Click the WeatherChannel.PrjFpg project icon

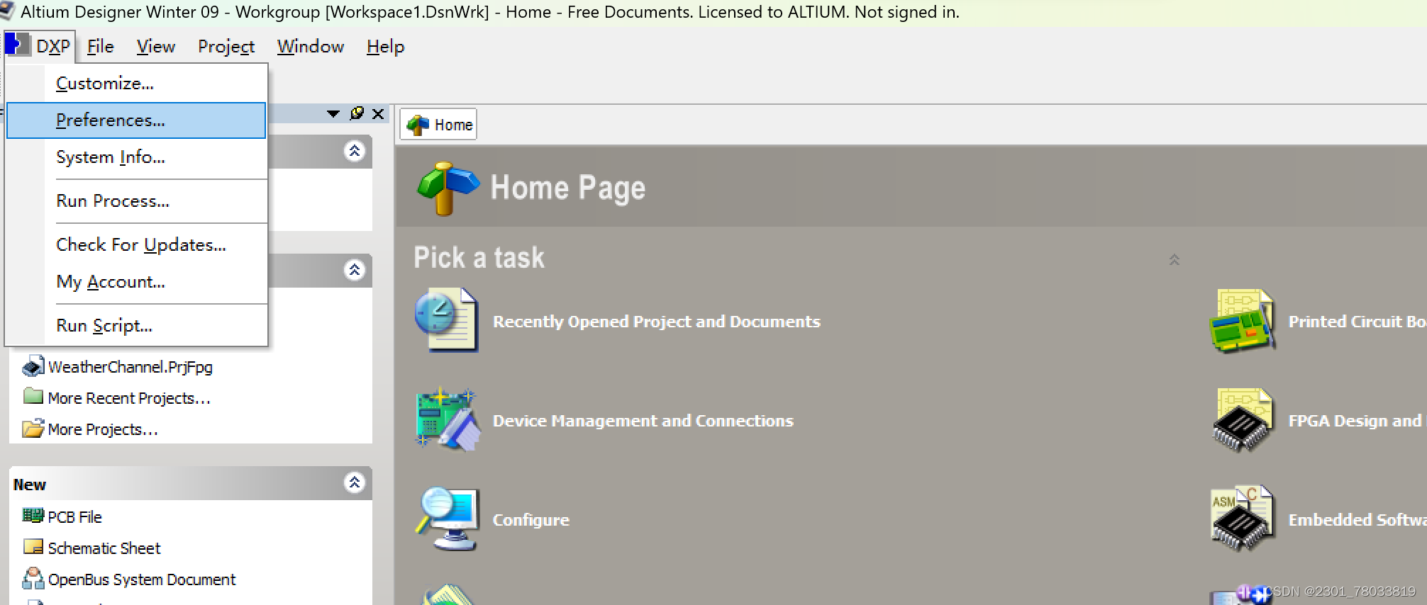coord(33,366)
